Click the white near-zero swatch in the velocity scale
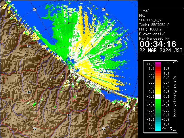The image size is (184, 138). pyautogui.click(x=158, y=97)
